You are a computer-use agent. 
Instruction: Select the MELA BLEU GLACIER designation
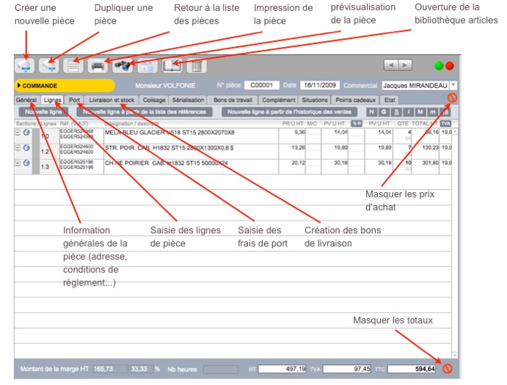[x=169, y=133]
